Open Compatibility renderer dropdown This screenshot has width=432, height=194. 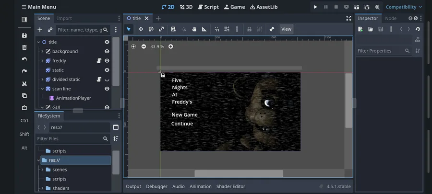(404, 7)
